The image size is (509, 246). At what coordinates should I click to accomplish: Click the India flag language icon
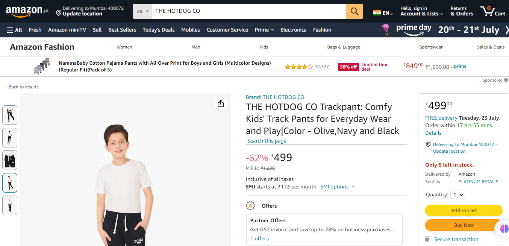[377, 13]
